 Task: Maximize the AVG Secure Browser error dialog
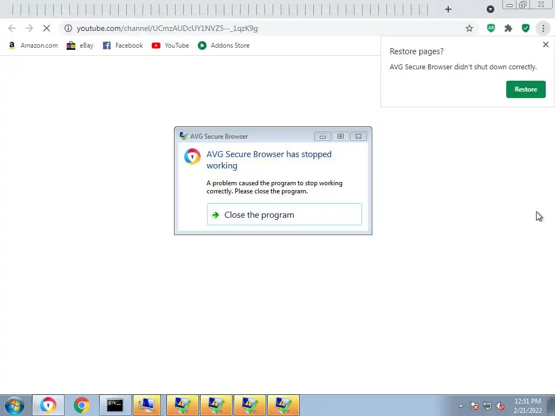point(340,136)
